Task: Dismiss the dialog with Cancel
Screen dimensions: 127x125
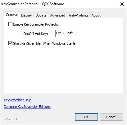Action: point(111,117)
